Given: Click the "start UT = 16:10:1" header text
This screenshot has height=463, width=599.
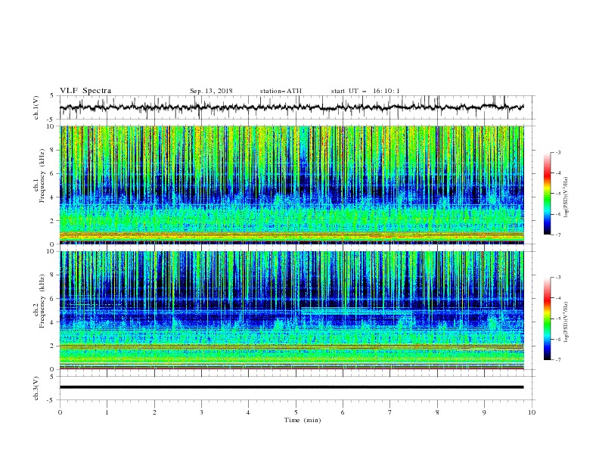Looking at the screenshot, I should point(365,91).
